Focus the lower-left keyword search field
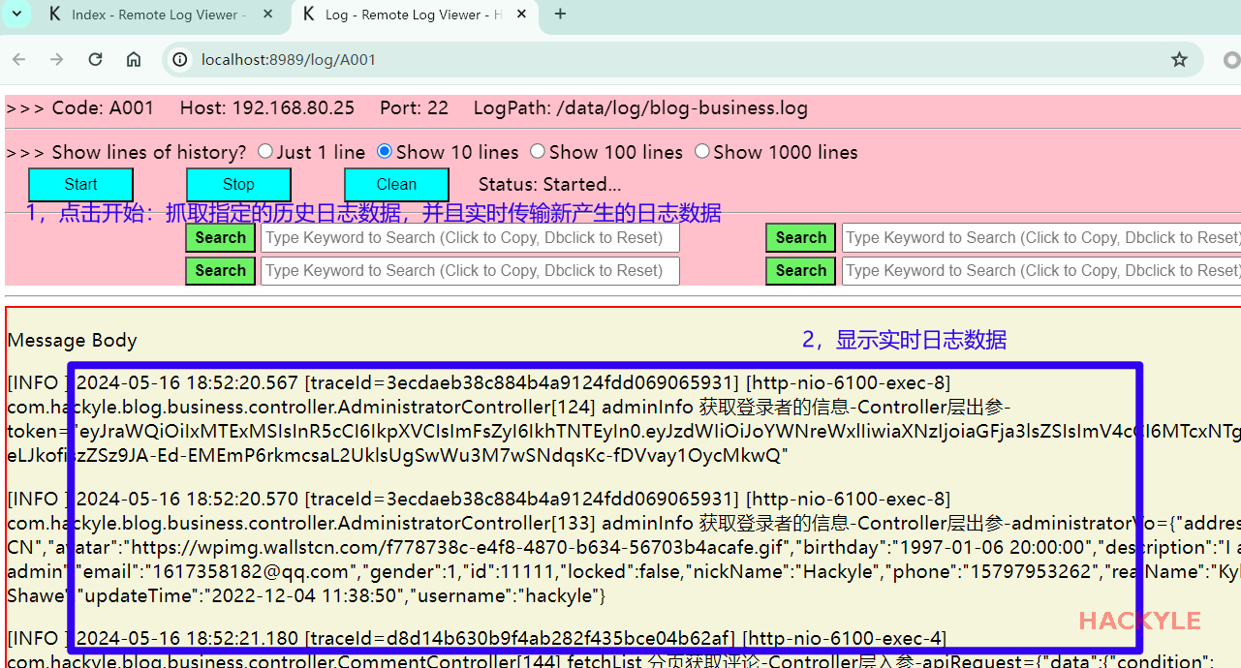Viewport: 1241px width, 668px height. click(470, 271)
